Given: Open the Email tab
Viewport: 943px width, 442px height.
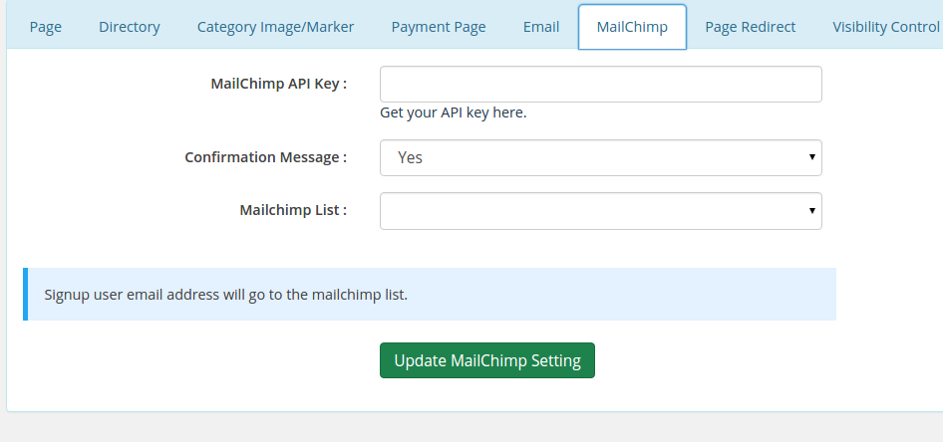Looking at the screenshot, I should [x=541, y=27].
